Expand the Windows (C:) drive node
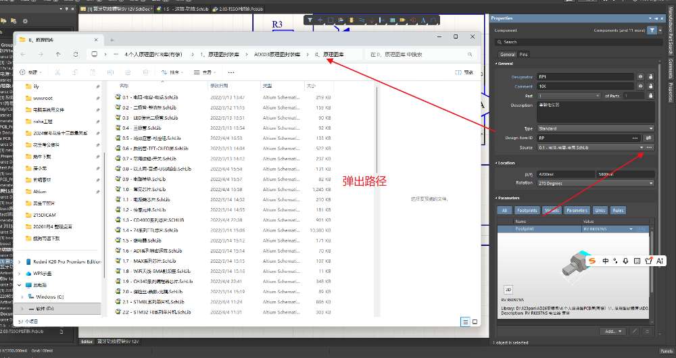This screenshot has height=358, width=676. click(x=22, y=297)
